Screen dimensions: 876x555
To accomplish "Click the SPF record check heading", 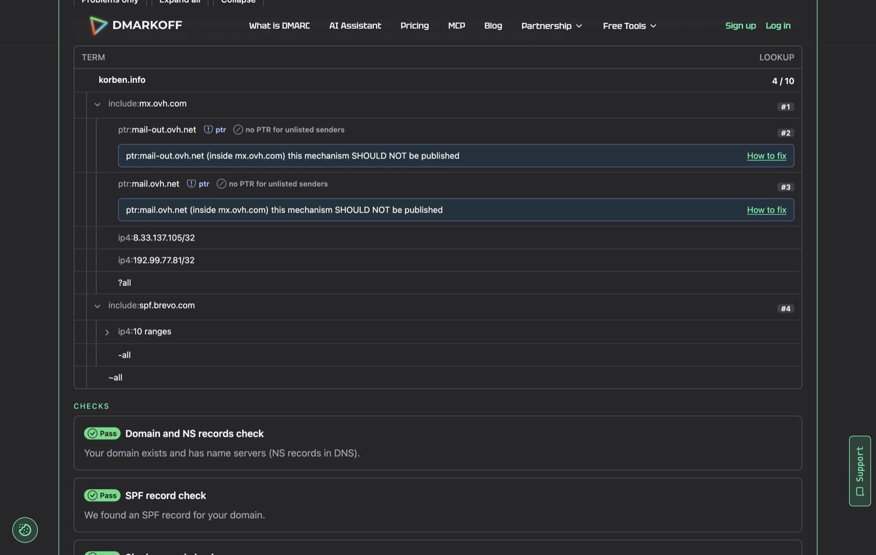I will coord(166,495).
